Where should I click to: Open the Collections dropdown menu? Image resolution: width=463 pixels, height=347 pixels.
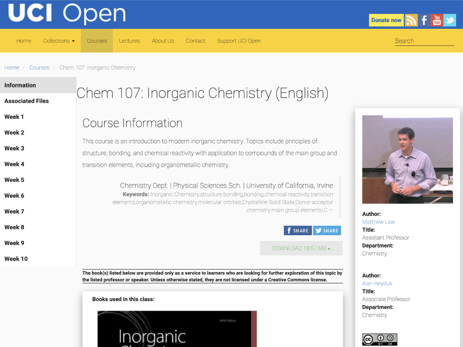coord(59,41)
